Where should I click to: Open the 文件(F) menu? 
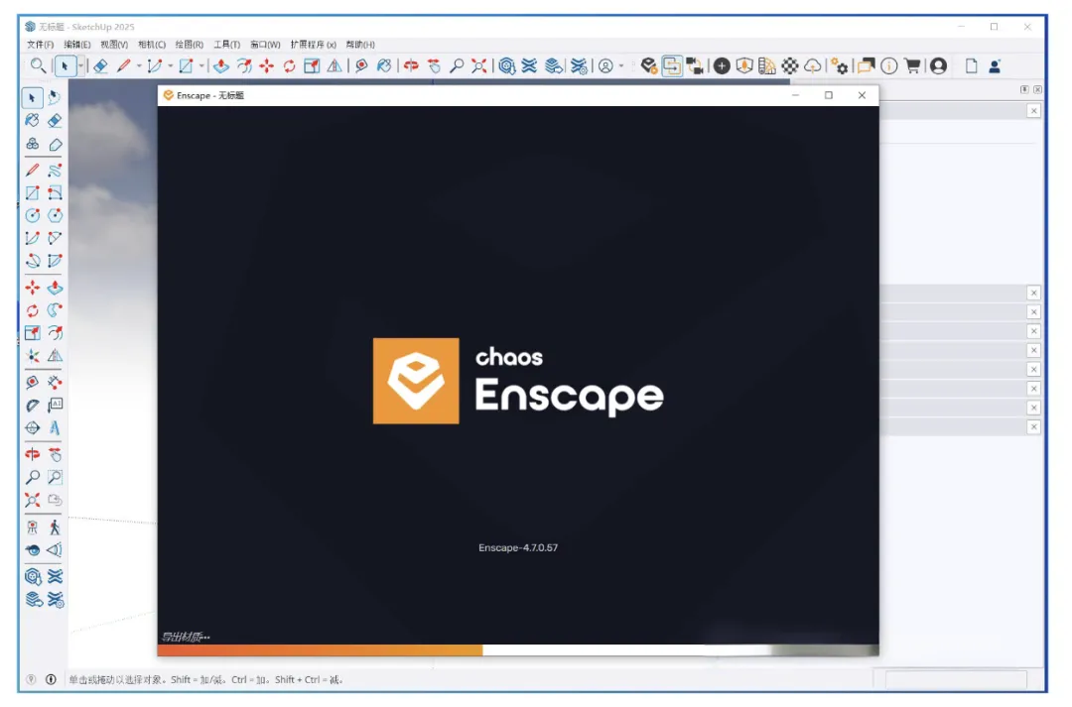point(40,45)
